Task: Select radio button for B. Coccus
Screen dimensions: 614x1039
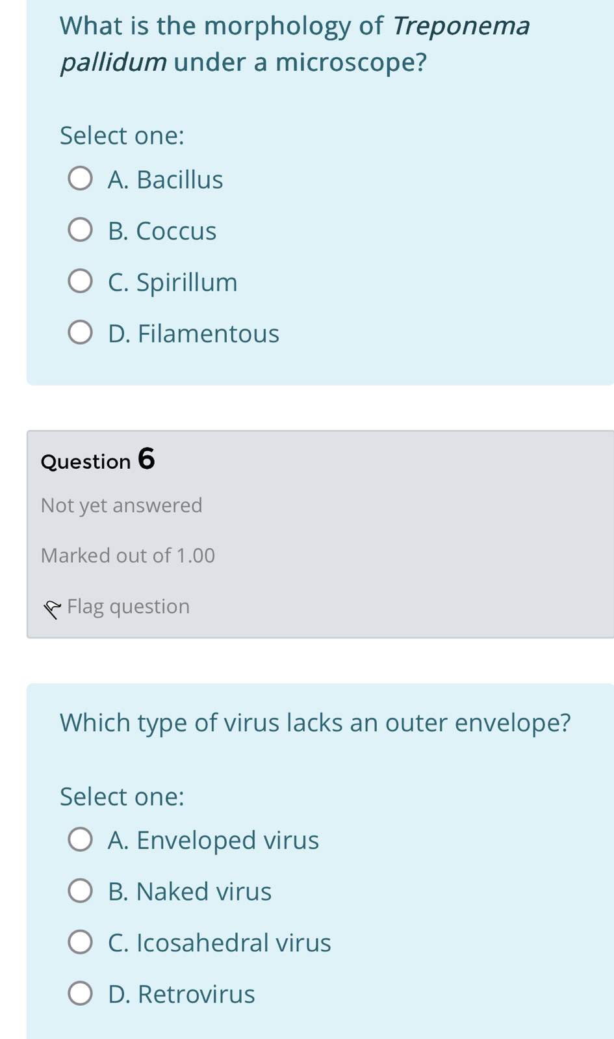Action: [x=81, y=230]
